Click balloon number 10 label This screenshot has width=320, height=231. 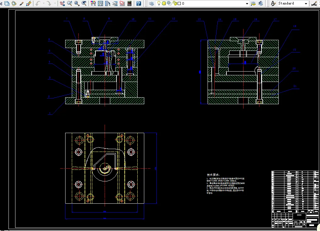click(x=133, y=19)
